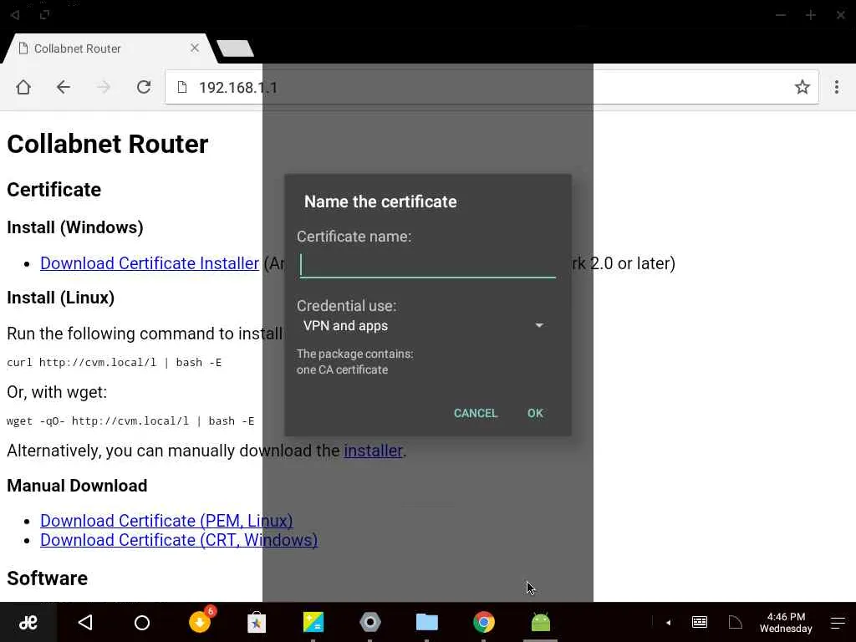Click the Install (Linux) heading

point(60,298)
